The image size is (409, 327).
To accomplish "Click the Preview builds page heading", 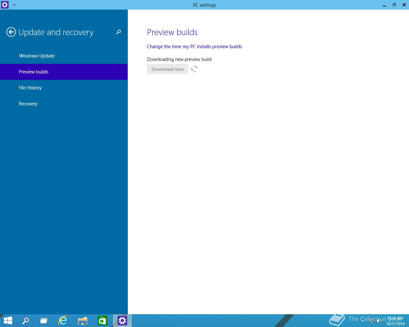I will (172, 32).
